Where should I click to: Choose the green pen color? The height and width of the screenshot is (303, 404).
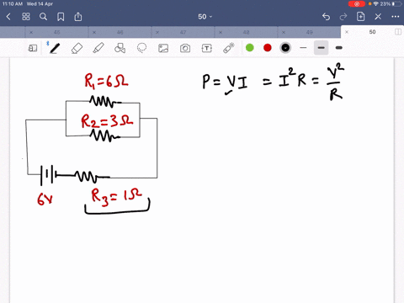click(x=250, y=48)
